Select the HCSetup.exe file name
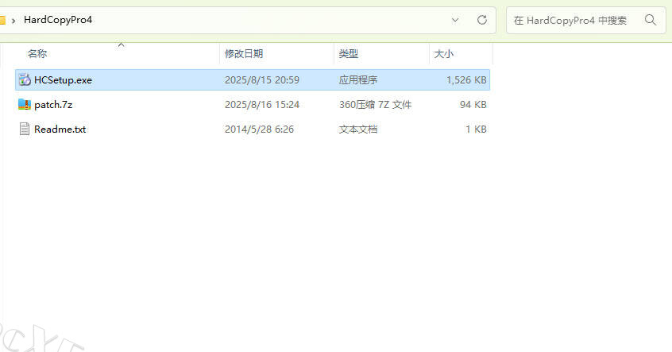The height and width of the screenshot is (352, 672). click(63, 80)
